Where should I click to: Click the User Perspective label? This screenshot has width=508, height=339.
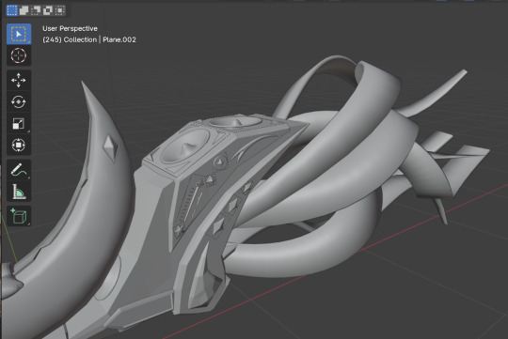[x=70, y=28]
